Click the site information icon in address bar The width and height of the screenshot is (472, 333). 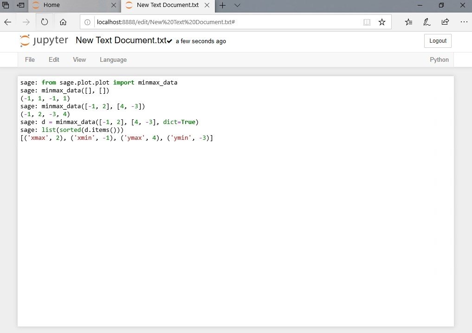[x=87, y=22]
